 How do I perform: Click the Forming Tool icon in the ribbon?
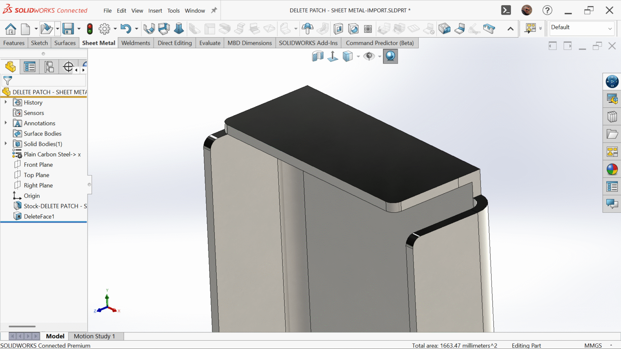tap(307, 29)
